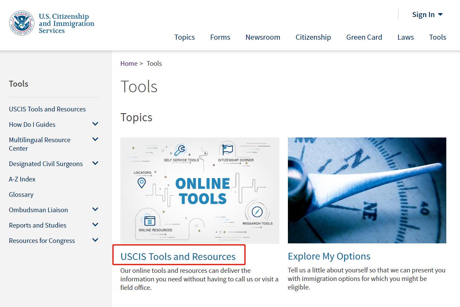
Task: Open the Forms menu item
Action: [x=220, y=37]
